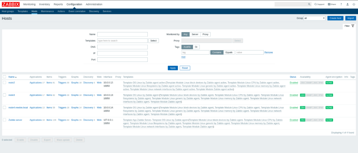The height and width of the screenshot is (153, 358).
Task: Select Proxy in Monitored by
Action: click(x=206, y=34)
